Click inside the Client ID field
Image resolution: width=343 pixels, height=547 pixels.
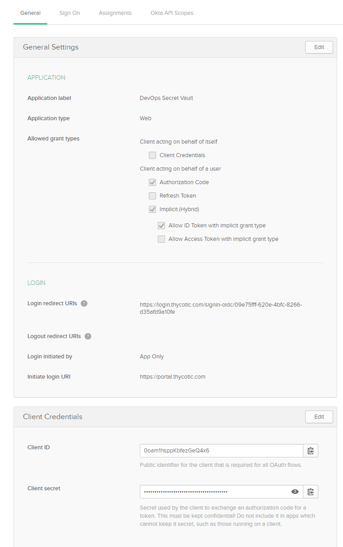(221, 451)
